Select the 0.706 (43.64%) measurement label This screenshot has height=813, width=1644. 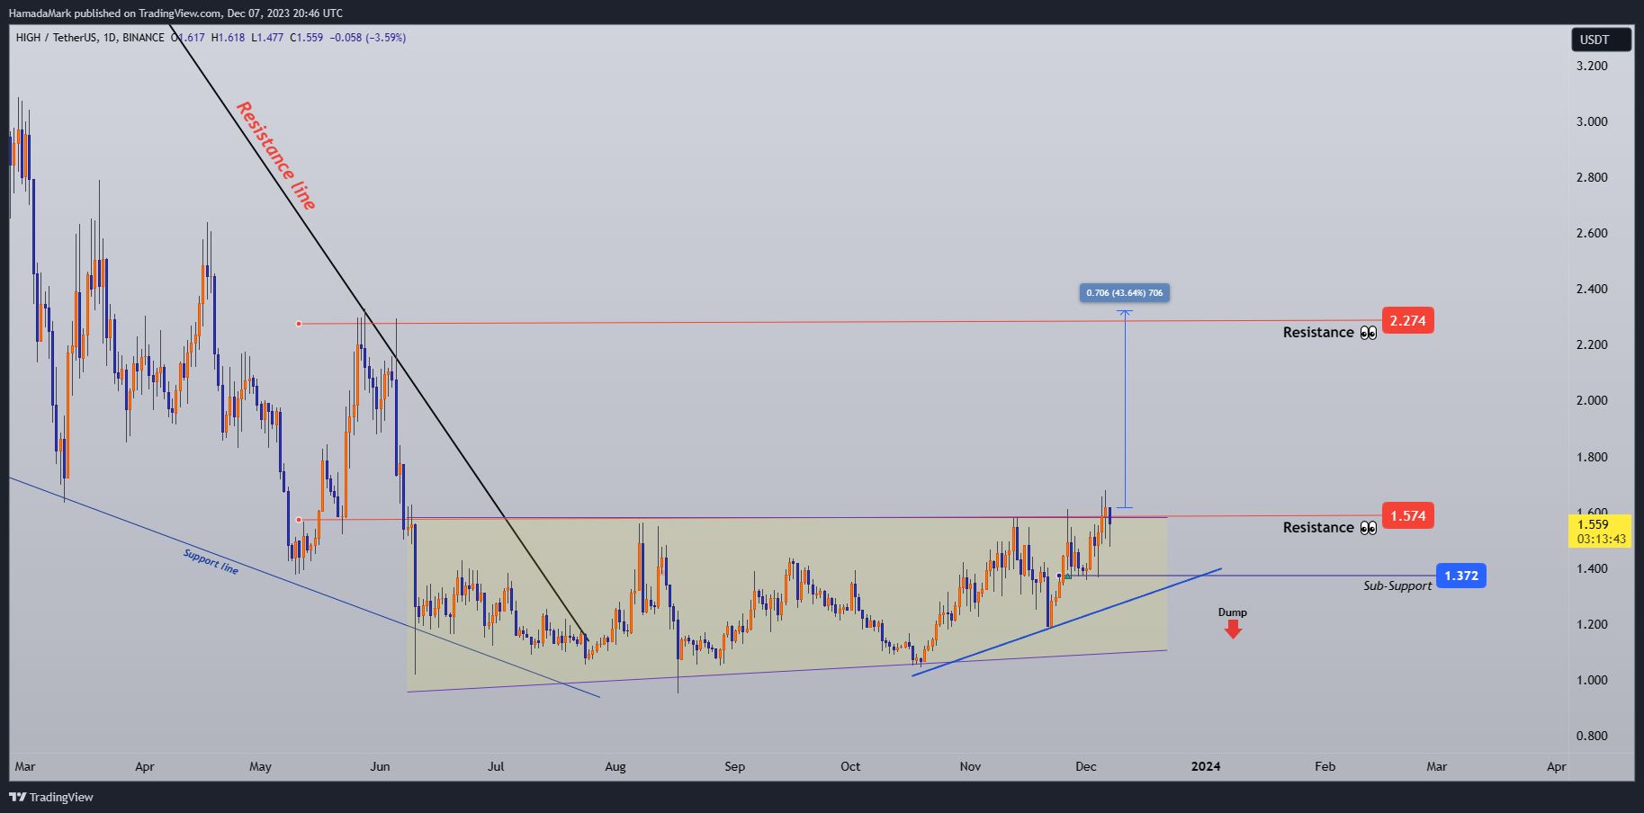pos(1124,292)
